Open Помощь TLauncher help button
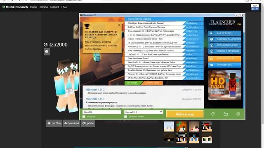The image size is (264, 148). pos(224,39)
